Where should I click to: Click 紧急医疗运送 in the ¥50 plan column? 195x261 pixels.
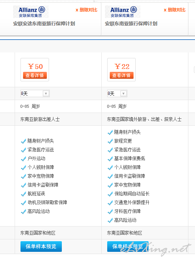pos(41,150)
